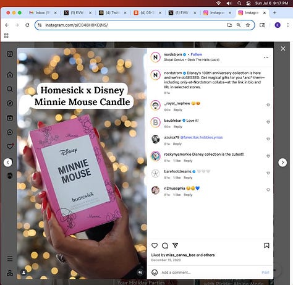Image resolution: width=293 pixels, height=285 pixels.
Task: Close the active Instagram tab
Action: 265,13
